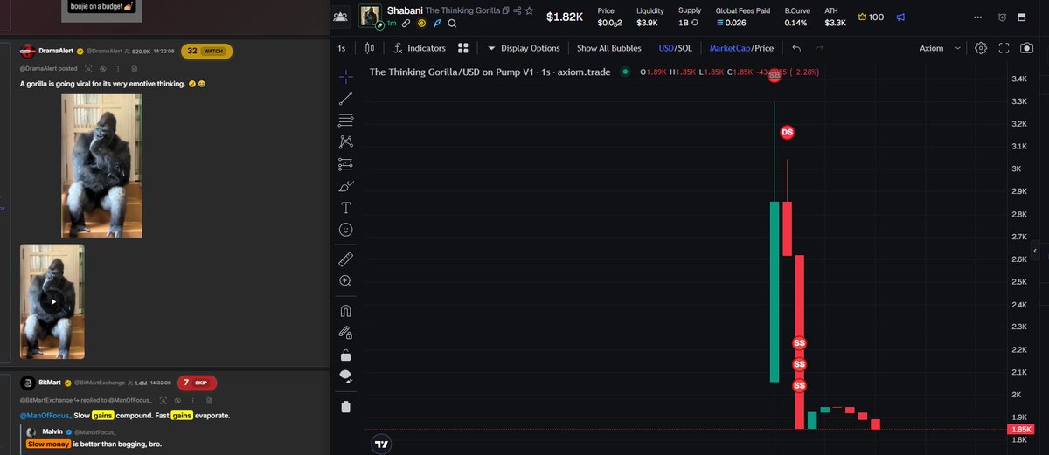The image size is (1049, 455).
Task: Take a chart snapshot with camera icon
Action: click(1027, 48)
